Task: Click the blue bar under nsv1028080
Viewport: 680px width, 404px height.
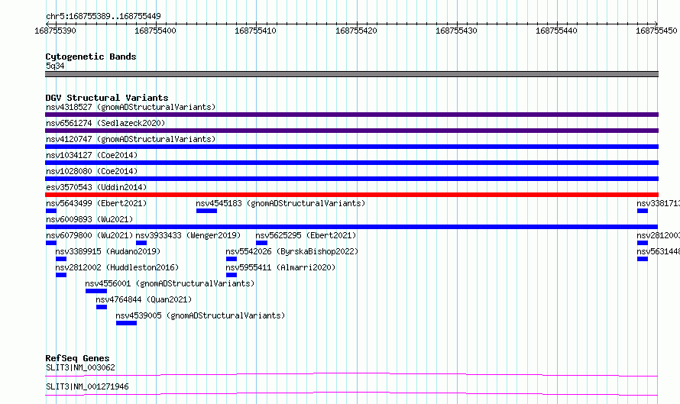Action: tap(351, 179)
